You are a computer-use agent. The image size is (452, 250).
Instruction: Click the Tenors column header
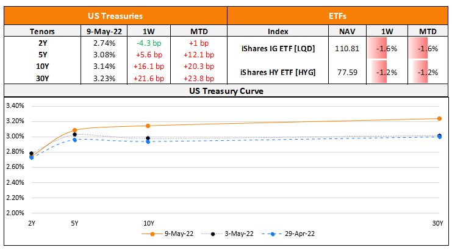point(42,31)
